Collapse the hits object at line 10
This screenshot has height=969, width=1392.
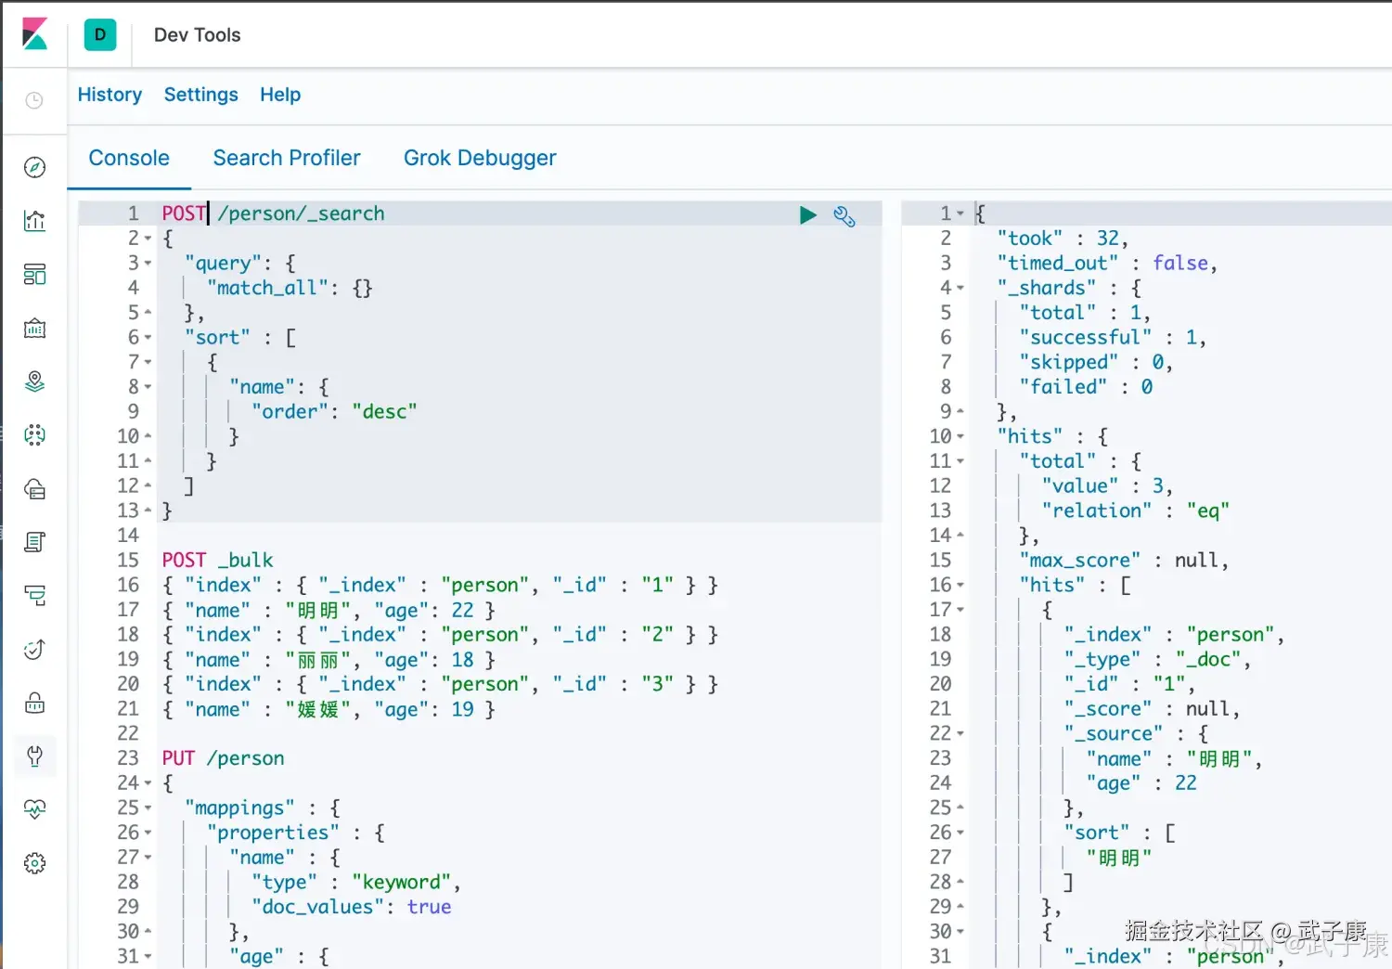click(960, 436)
